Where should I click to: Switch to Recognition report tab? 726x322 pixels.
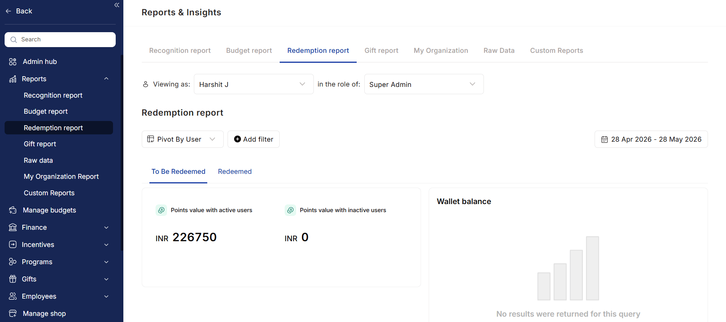[180, 51]
